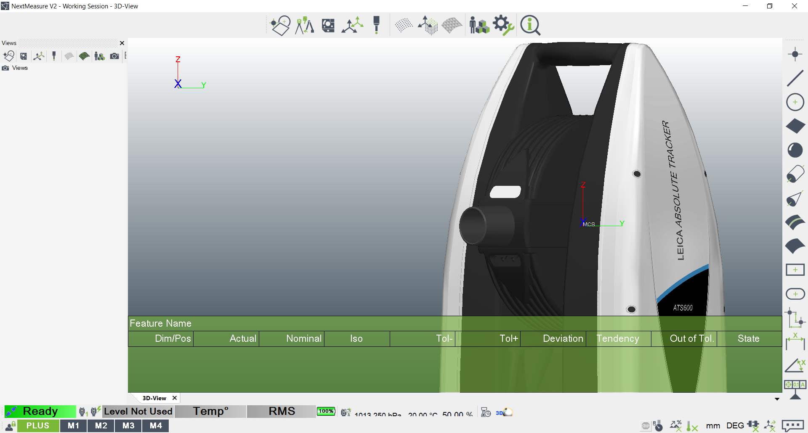
Task: Expand the tab list dropdown arrow
Action: pyautogui.click(x=777, y=399)
